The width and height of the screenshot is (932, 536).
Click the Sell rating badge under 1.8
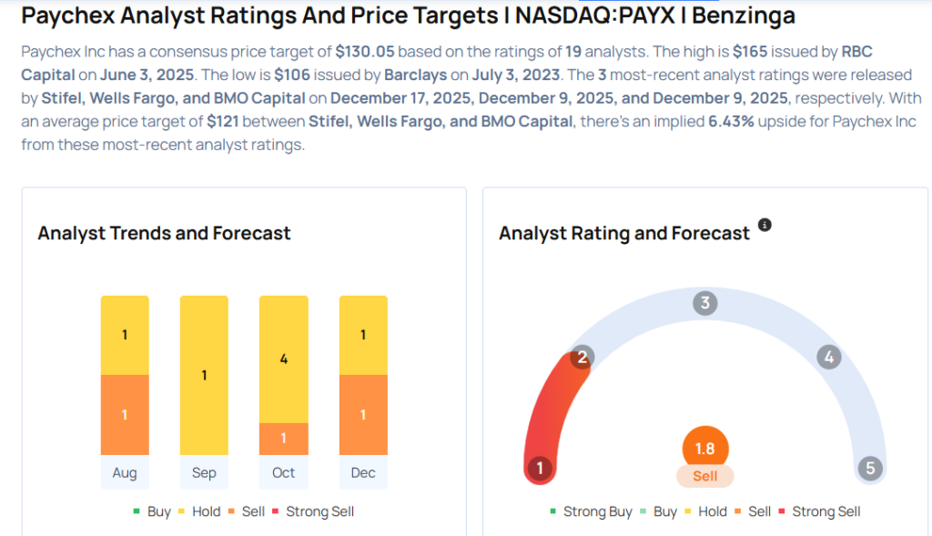(x=704, y=476)
